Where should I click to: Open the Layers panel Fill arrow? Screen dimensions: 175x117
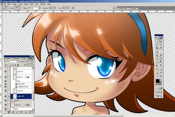tap(32, 65)
